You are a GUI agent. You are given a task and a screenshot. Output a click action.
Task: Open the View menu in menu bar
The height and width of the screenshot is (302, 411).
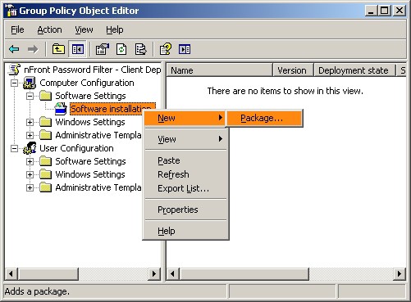click(84, 29)
